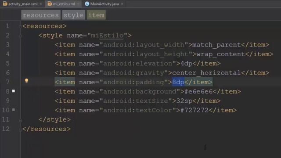Click the closing </style> tag
281x158 pixels.
(54, 119)
